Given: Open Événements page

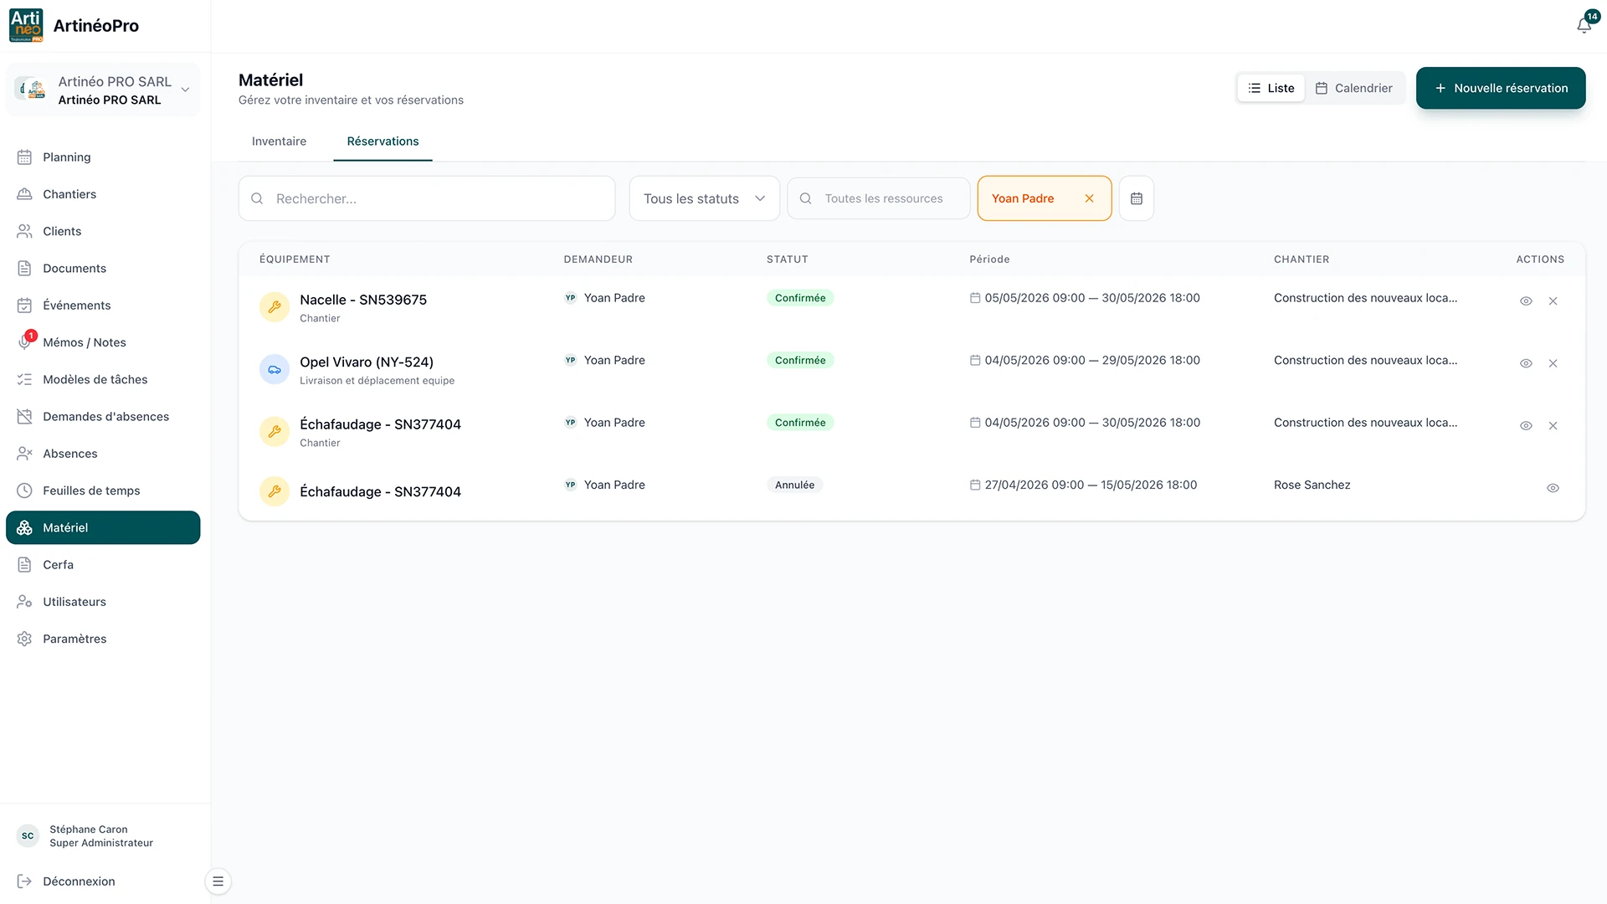Looking at the screenshot, I should click(103, 306).
